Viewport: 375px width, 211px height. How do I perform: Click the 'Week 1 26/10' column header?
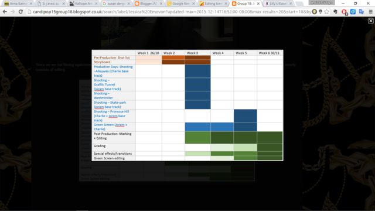click(x=148, y=53)
